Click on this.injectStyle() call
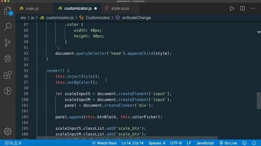This screenshot has width=261, height=146. coord(77,77)
